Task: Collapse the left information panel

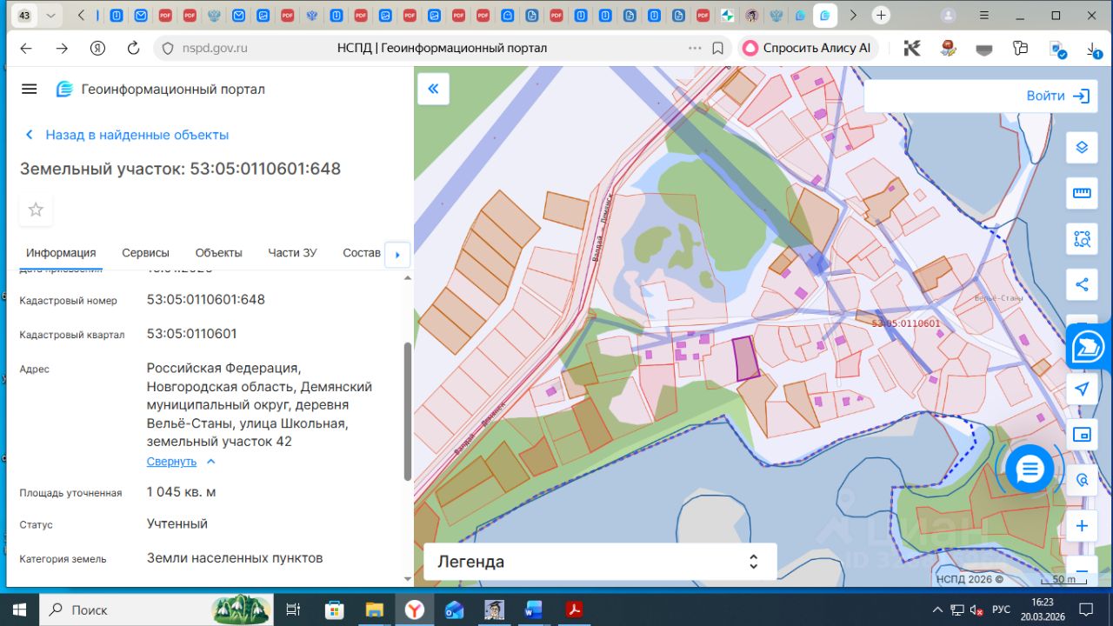Action: 433,89
